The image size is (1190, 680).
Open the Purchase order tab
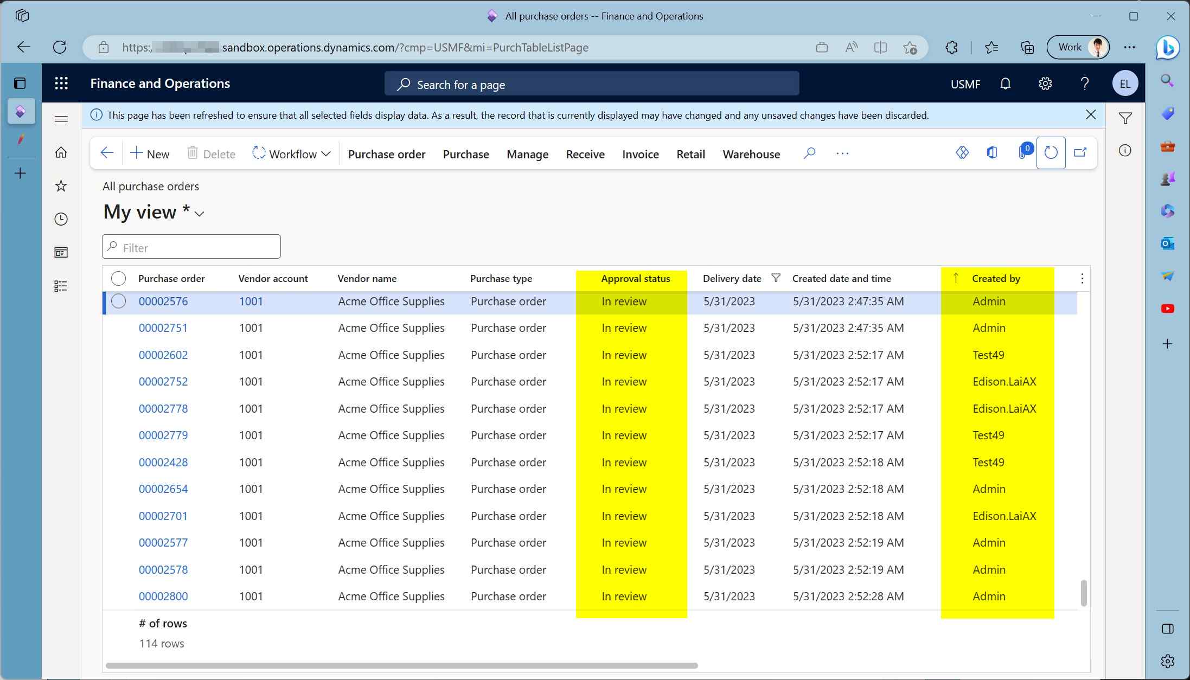(x=387, y=155)
